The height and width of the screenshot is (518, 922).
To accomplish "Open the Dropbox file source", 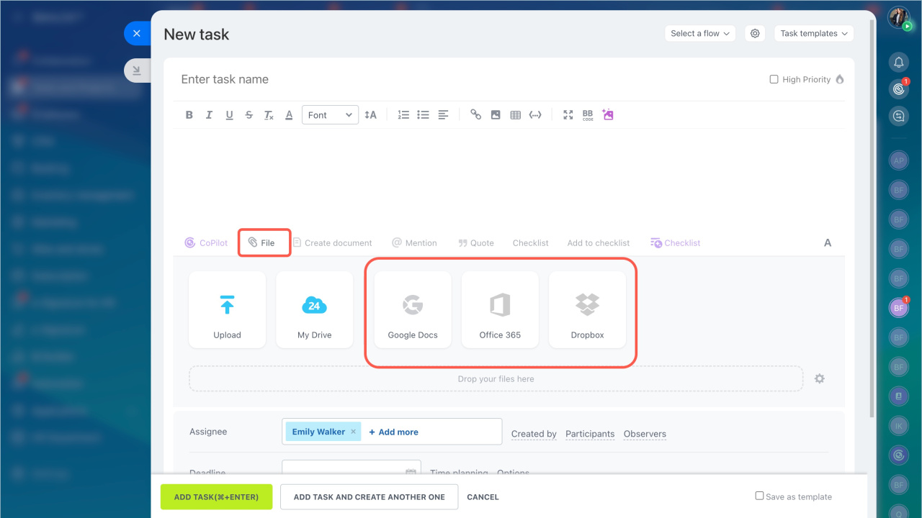I will point(587,309).
